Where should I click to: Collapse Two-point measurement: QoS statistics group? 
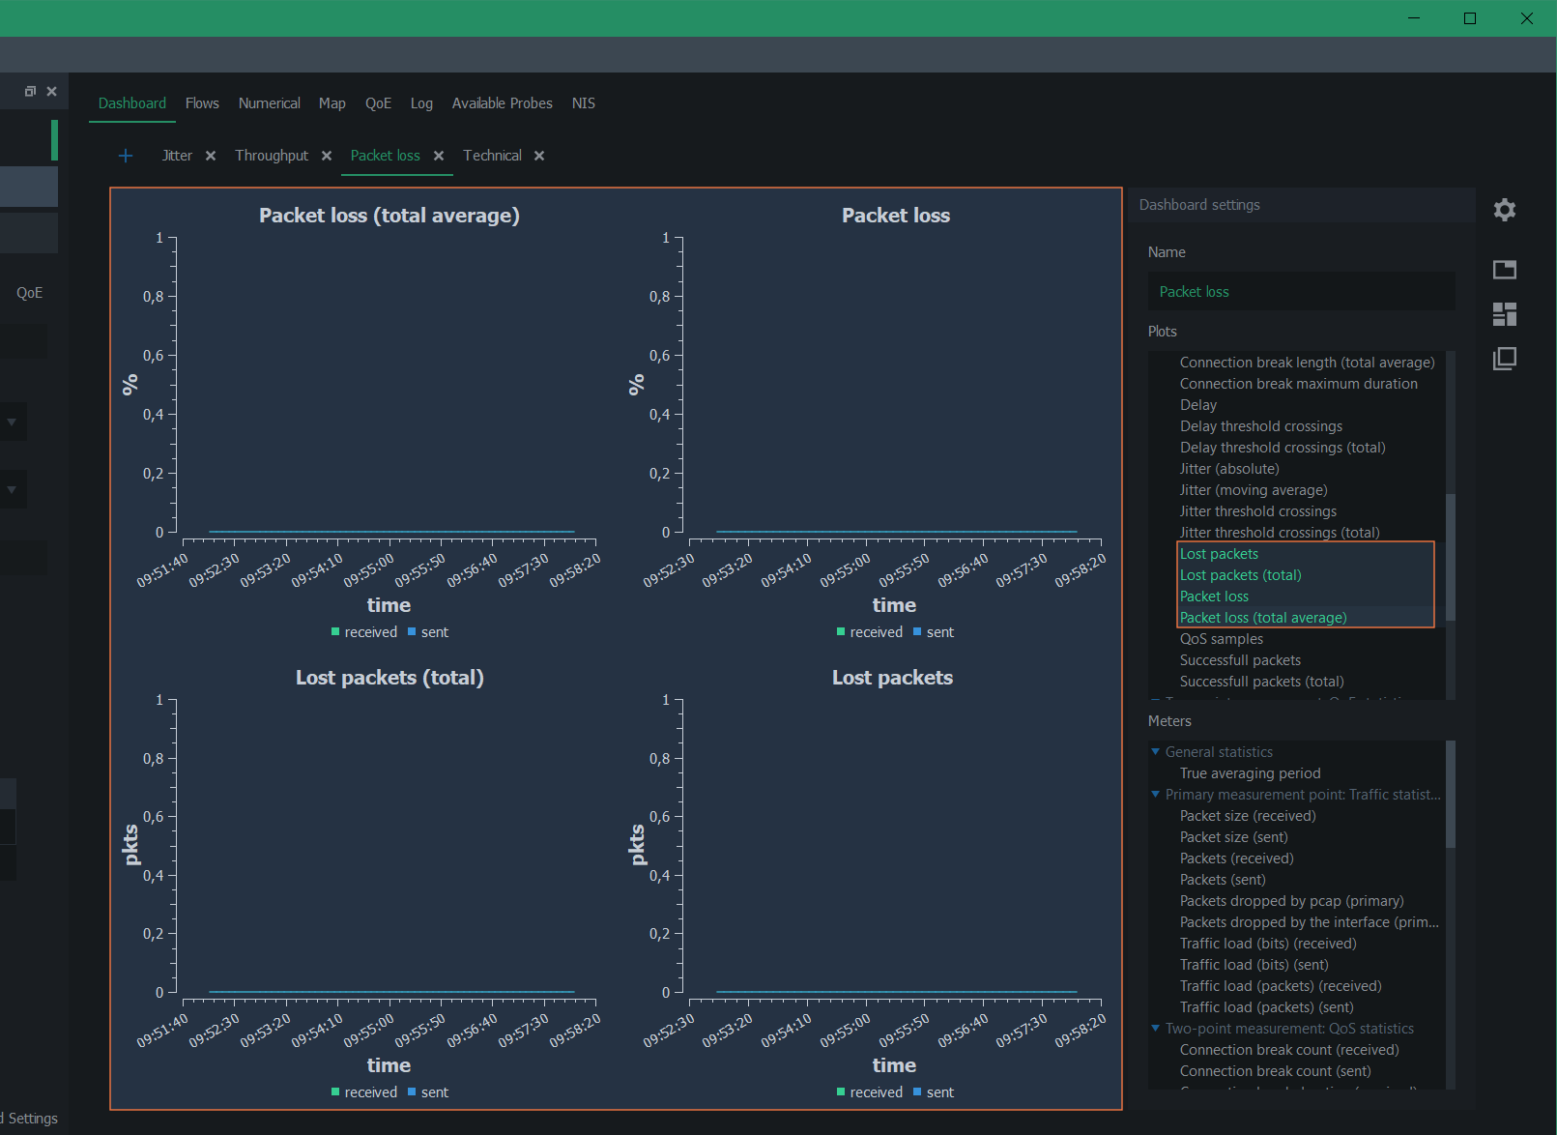[1155, 1029]
